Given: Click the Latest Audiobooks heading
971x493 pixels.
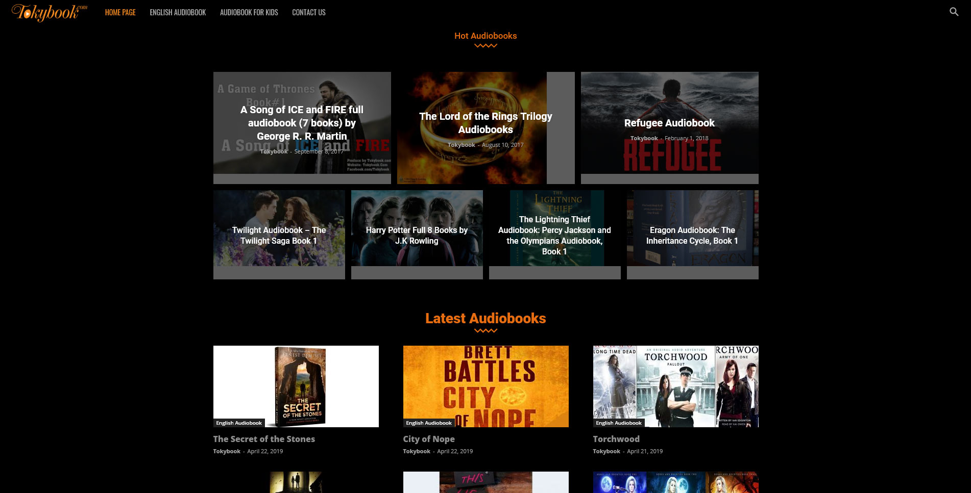Looking at the screenshot, I should [x=486, y=318].
